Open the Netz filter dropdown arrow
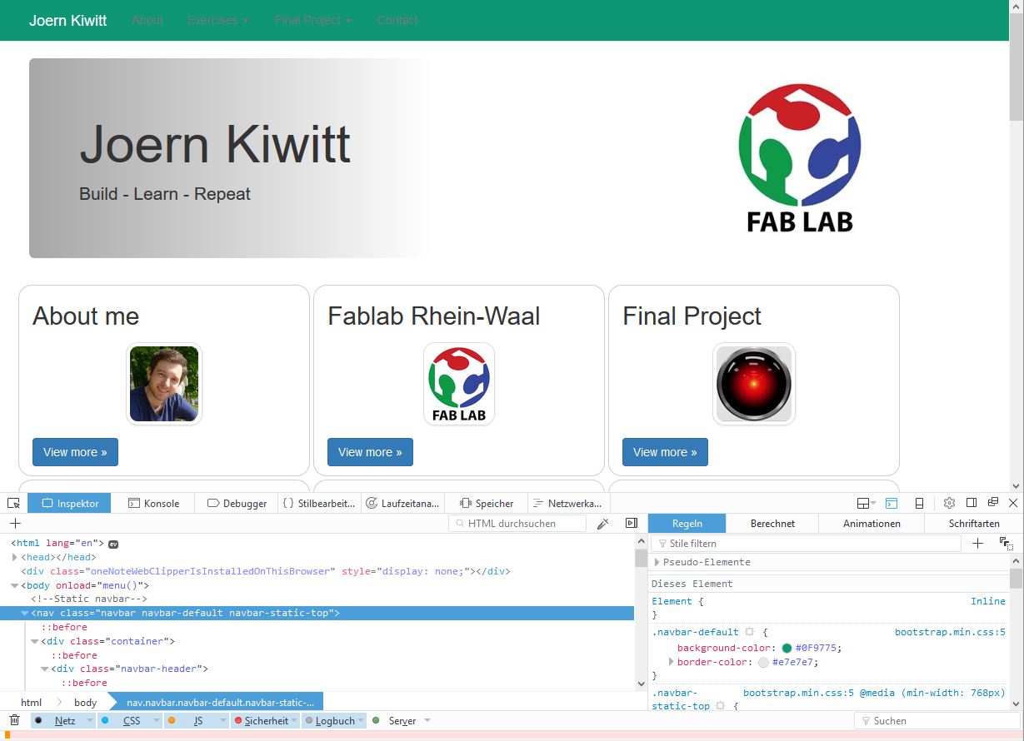Screen dimensions: 1024x741 pos(89,720)
